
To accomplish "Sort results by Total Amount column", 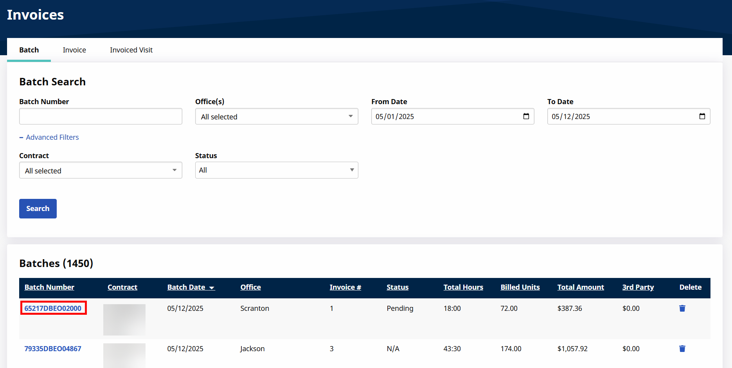I will click(581, 287).
